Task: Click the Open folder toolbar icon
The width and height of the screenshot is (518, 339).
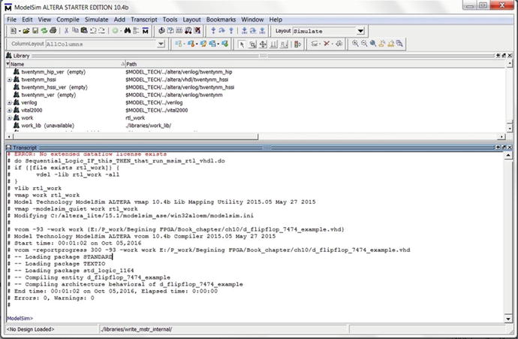Action: 26,31
